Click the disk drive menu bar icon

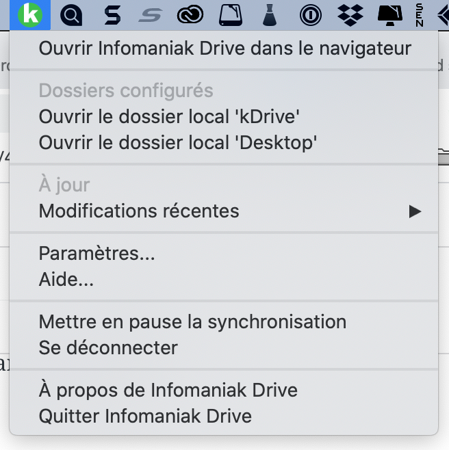coord(231,15)
